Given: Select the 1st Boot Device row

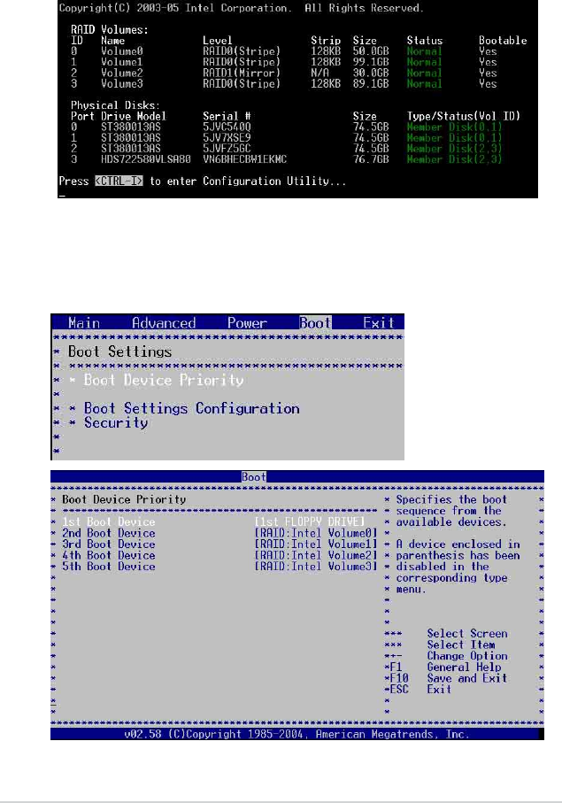Looking at the screenshot, I should (x=219, y=521).
